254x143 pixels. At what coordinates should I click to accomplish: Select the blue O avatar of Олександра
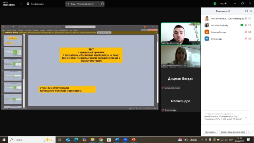point(207,39)
